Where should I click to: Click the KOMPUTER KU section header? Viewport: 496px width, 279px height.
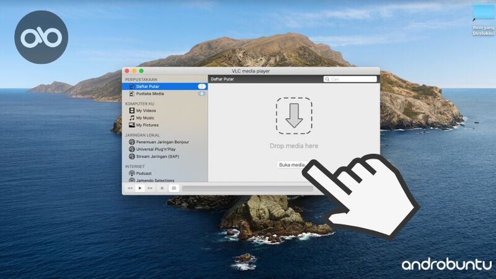coord(139,104)
